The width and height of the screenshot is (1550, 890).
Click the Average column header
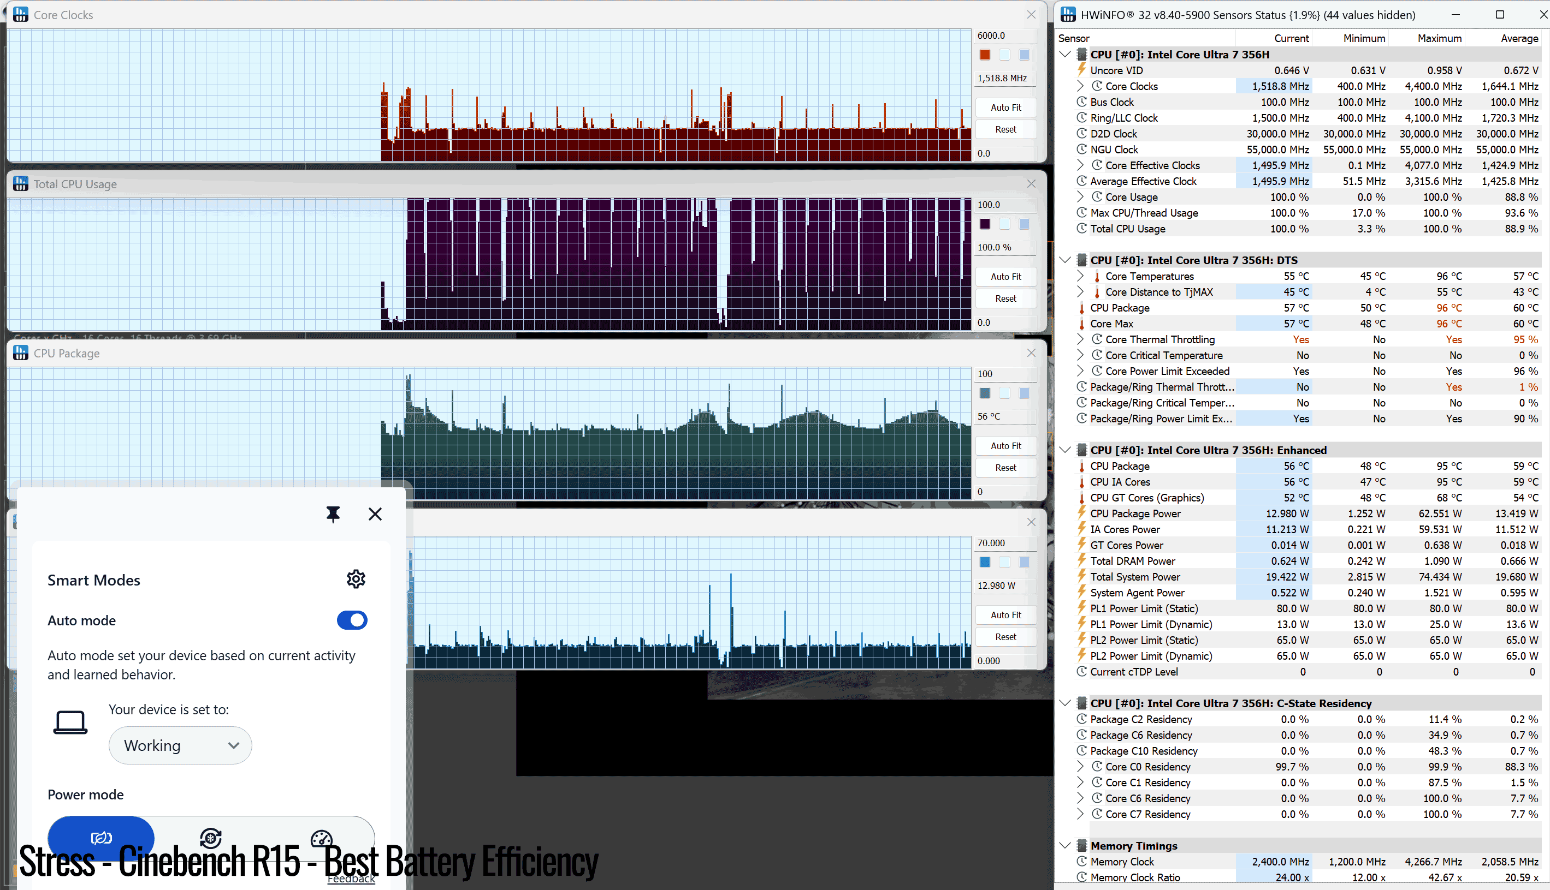[1504, 38]
